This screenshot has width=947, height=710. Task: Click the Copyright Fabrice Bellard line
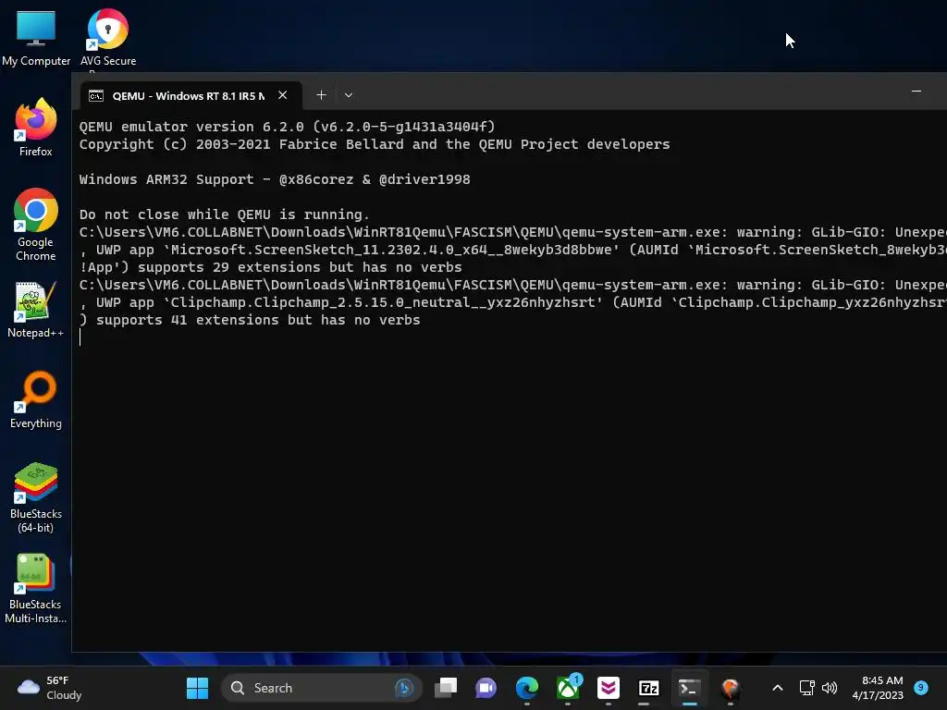(375, 144)
